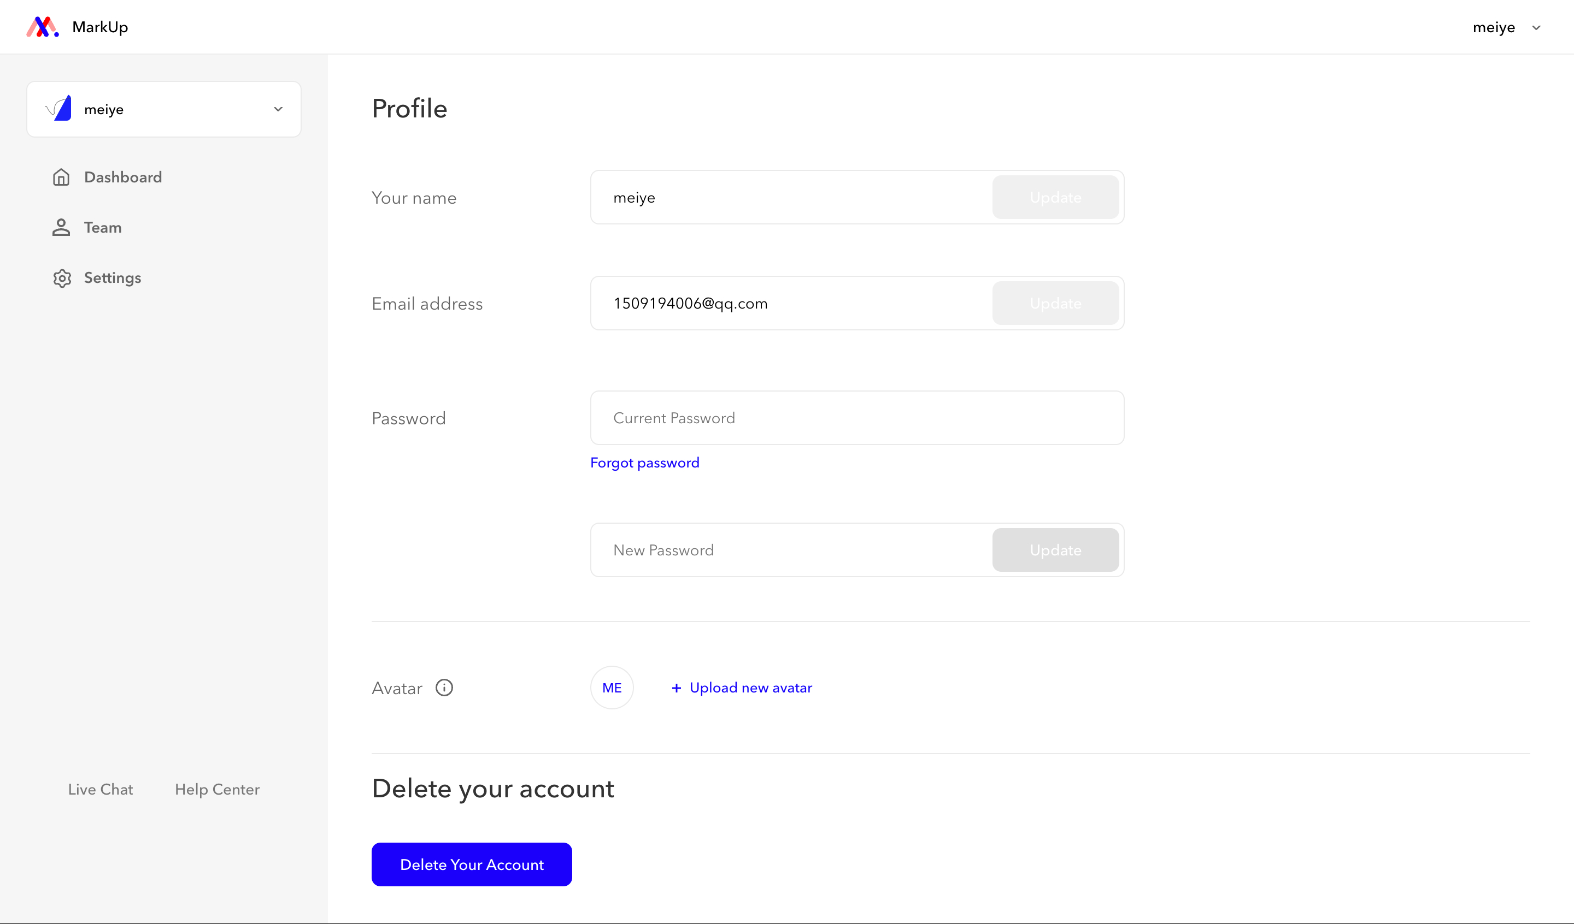Click the meiye workspace logo icon
Image resolution: width=1574 pixels, height=924 pixels.
click(x=60, y=109)
